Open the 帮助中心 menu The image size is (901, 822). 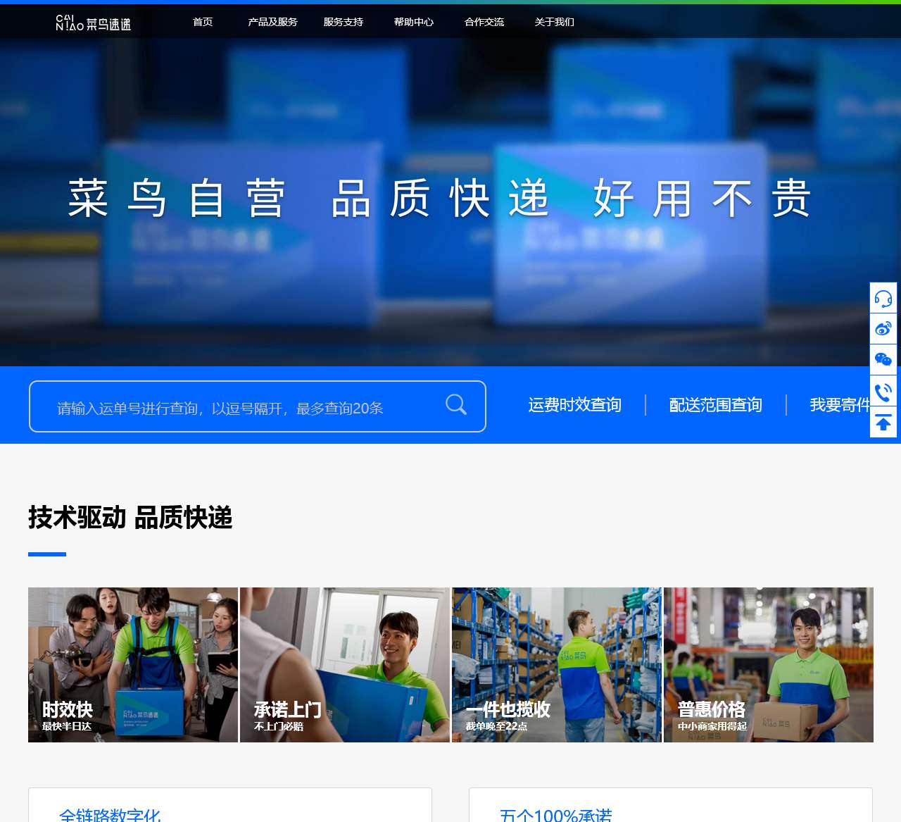coord(414,22)
